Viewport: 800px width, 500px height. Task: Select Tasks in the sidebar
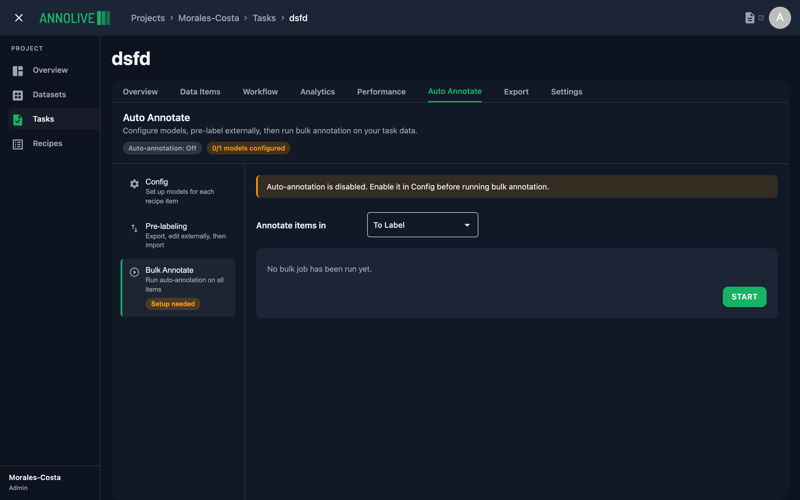[x=54, y=119]
